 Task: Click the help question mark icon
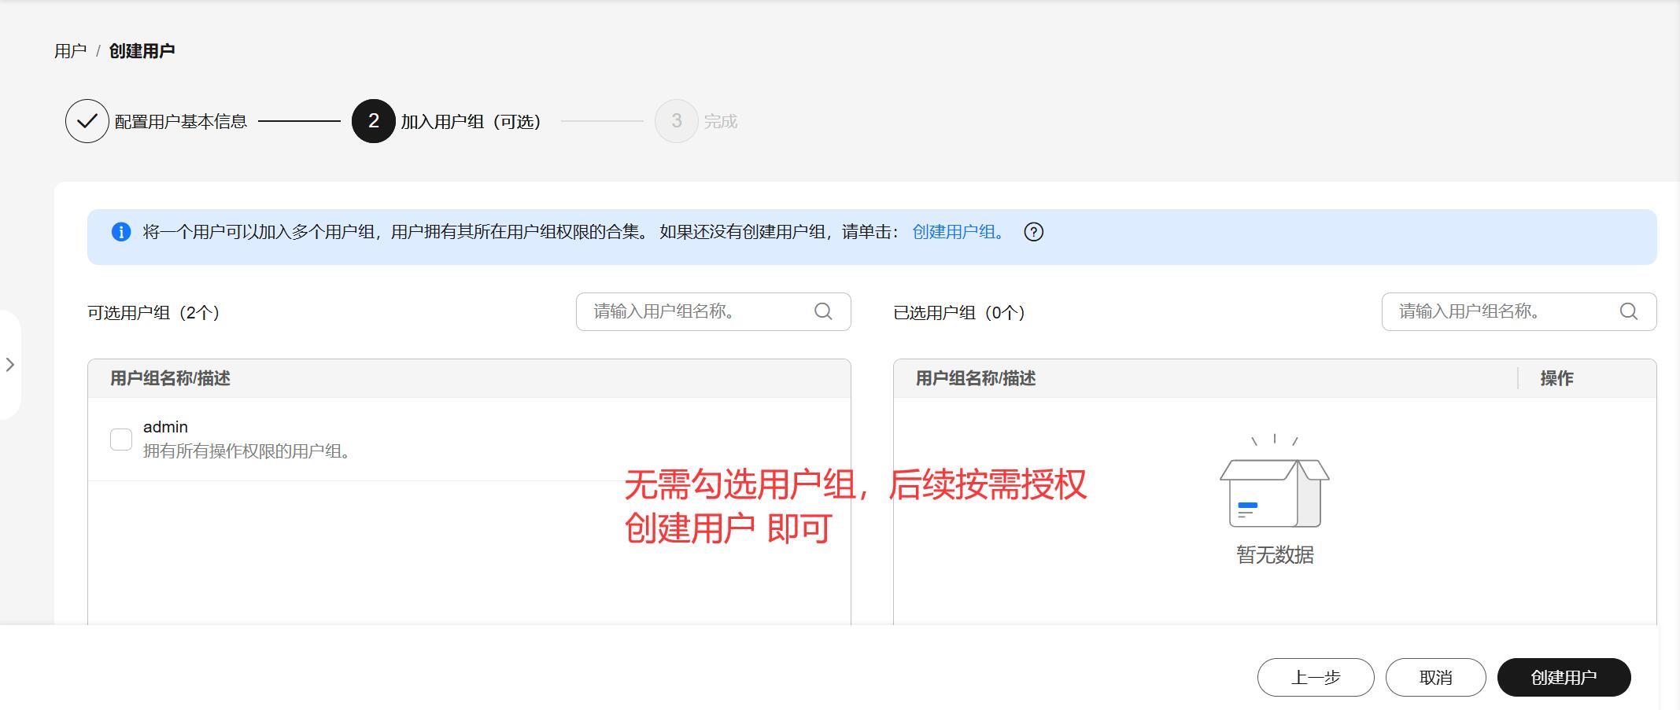[1033, 232]
